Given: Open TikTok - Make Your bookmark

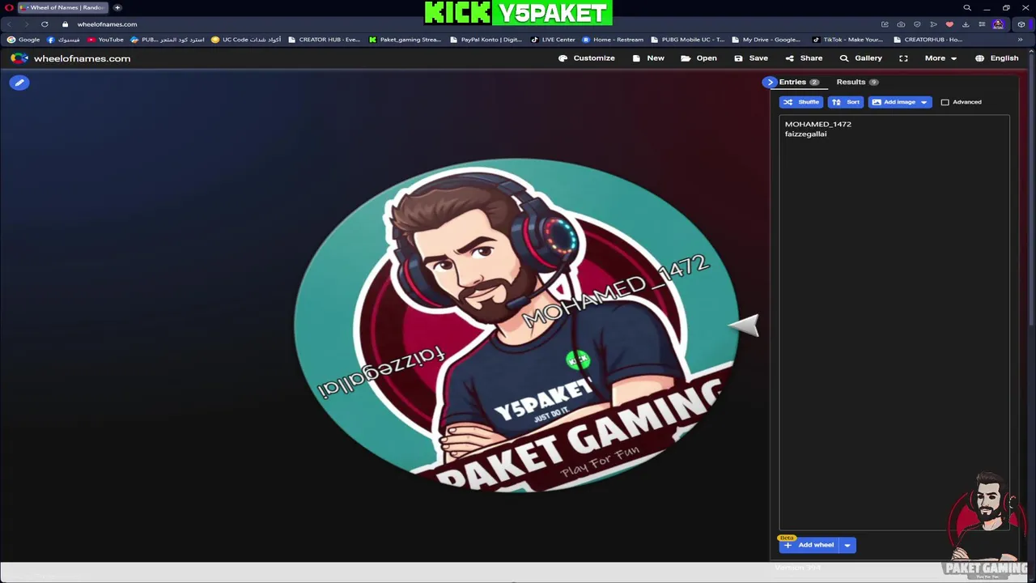Looking at the screenshot, I should [x=847, y=40].
